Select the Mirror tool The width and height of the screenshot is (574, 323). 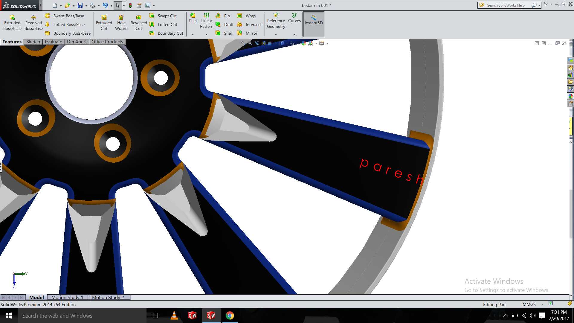point(247,33)
